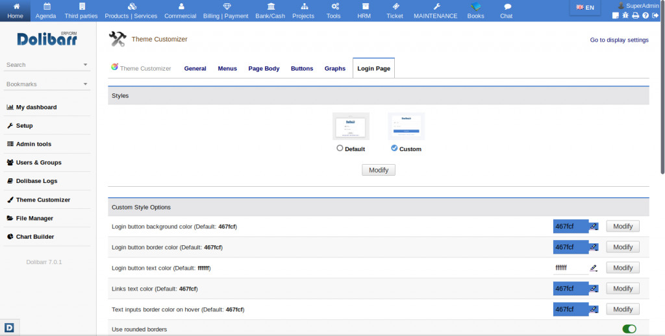Click the bug report icon
The height and width of the screenshot is (336, 665).
(625, 16)
